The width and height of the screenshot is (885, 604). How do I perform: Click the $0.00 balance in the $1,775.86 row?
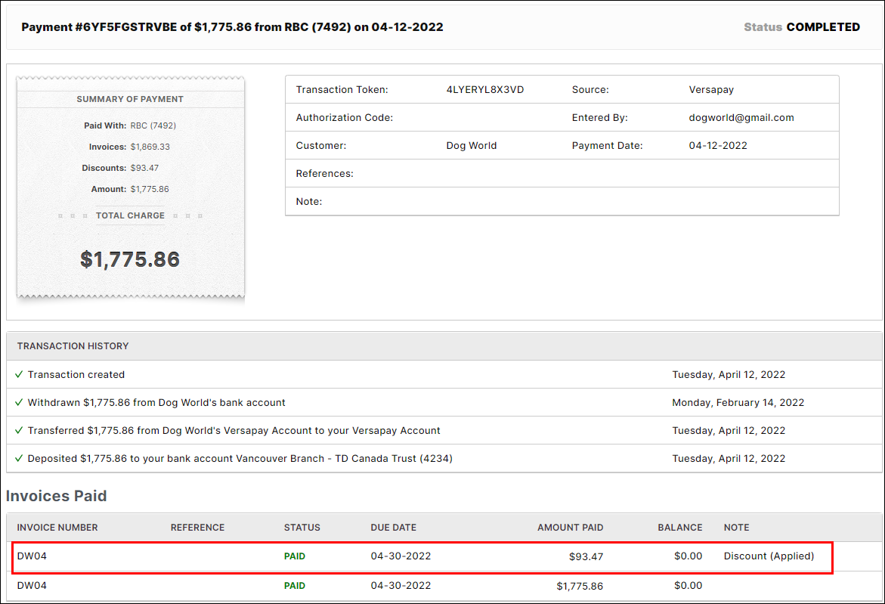(x=688, y=585)
